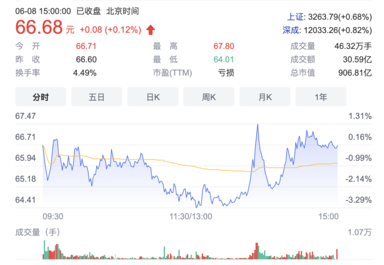Open the 上证 index link
384x265 pixels.
click(x=290, y=17)
